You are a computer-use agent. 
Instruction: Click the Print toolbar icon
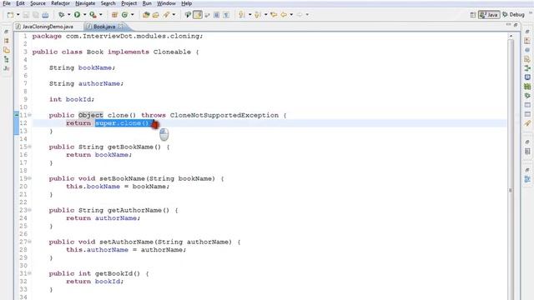[45, 15]
